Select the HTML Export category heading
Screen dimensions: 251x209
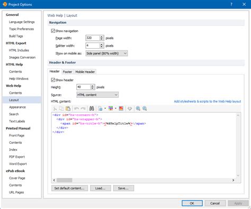point(16,43)
